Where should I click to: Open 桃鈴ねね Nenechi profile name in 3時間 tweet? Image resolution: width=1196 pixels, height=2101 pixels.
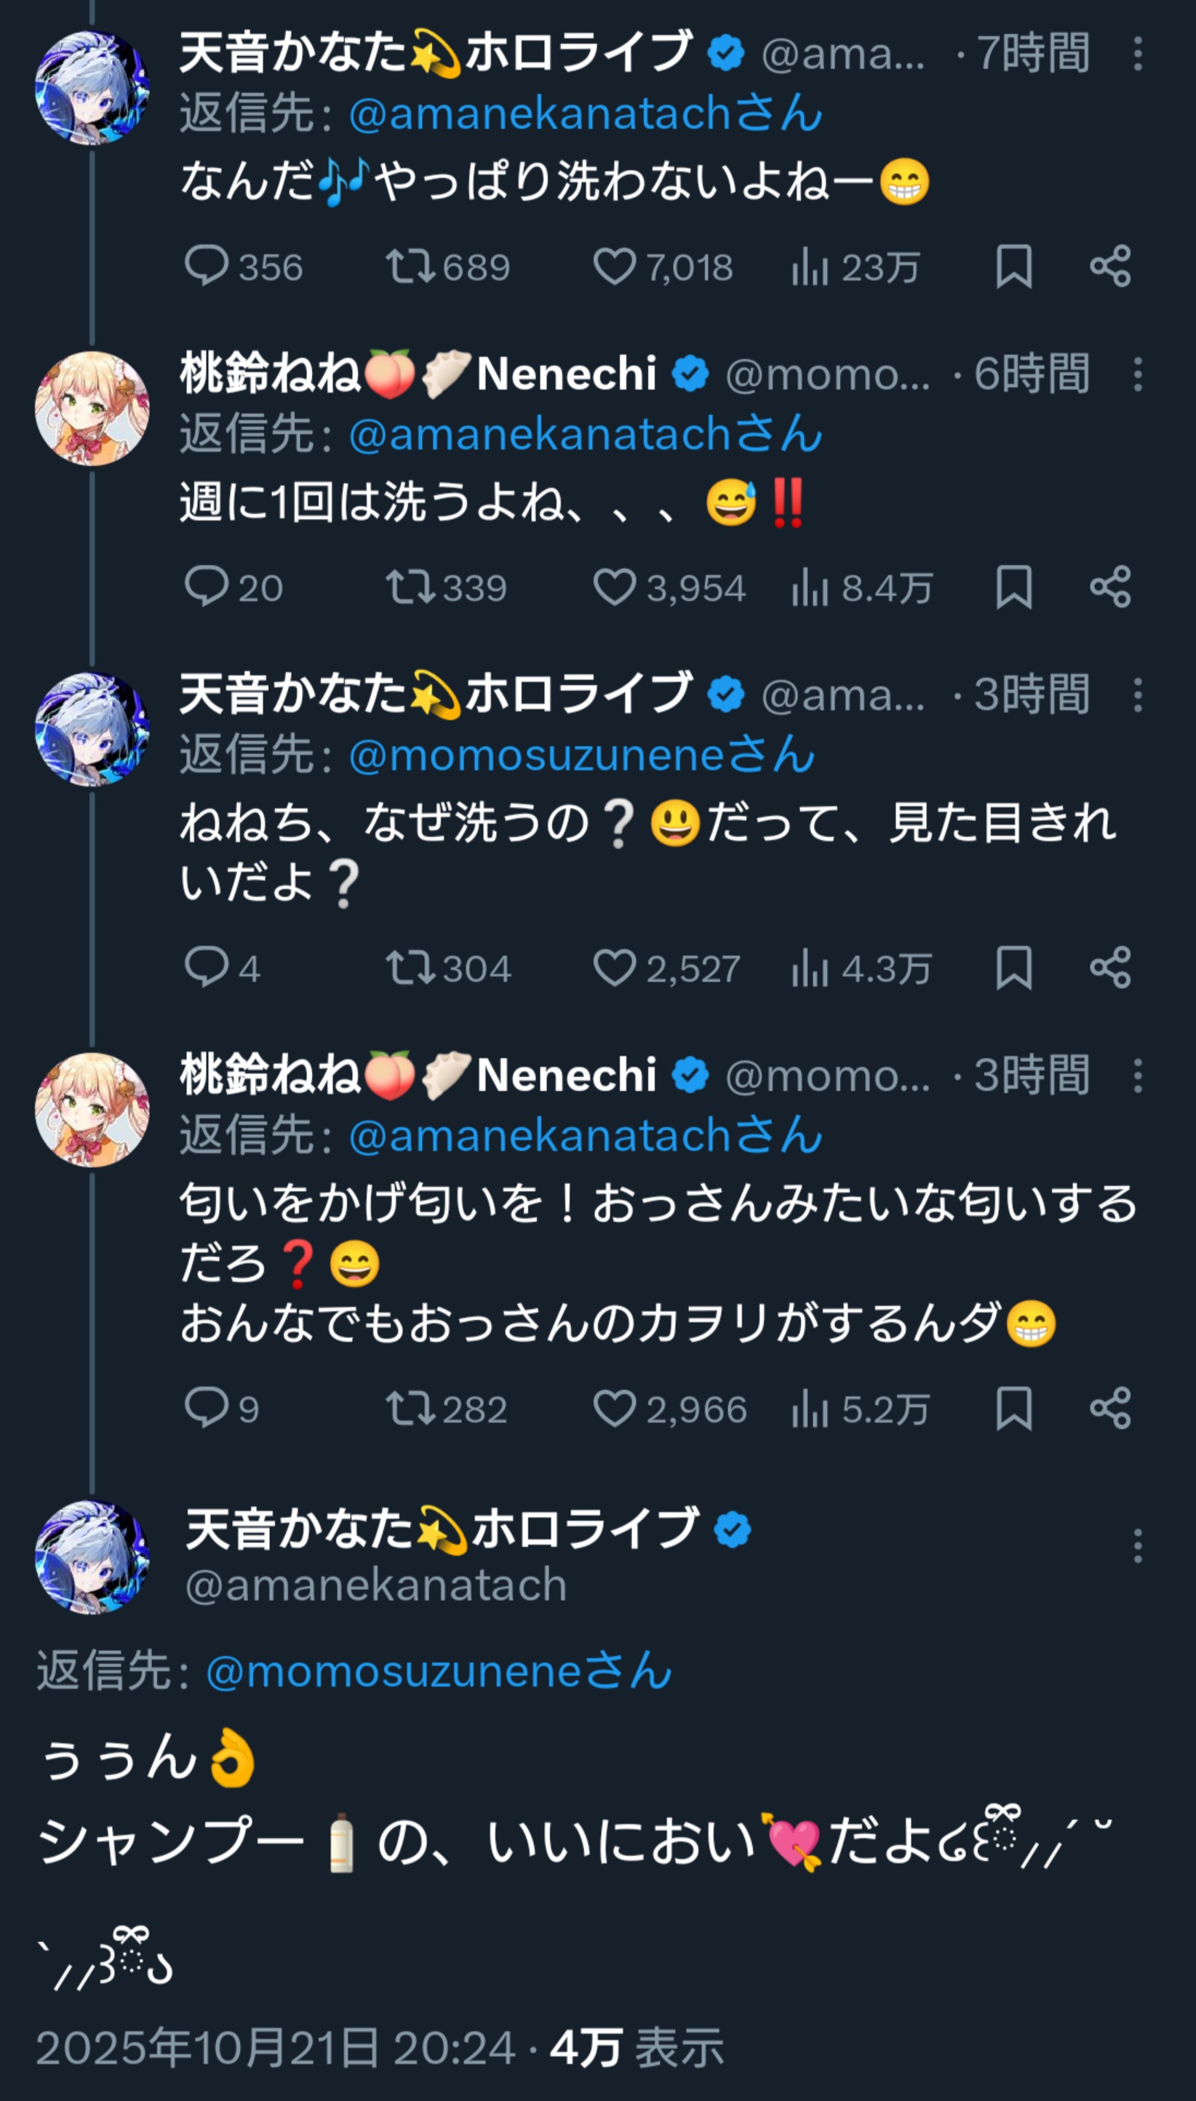click(418, 1076)
